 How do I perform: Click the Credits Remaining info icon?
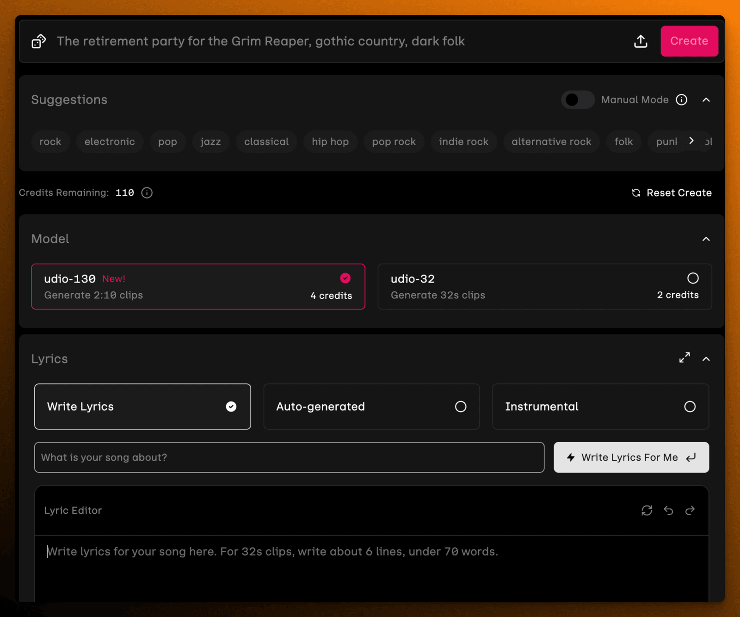147,193
